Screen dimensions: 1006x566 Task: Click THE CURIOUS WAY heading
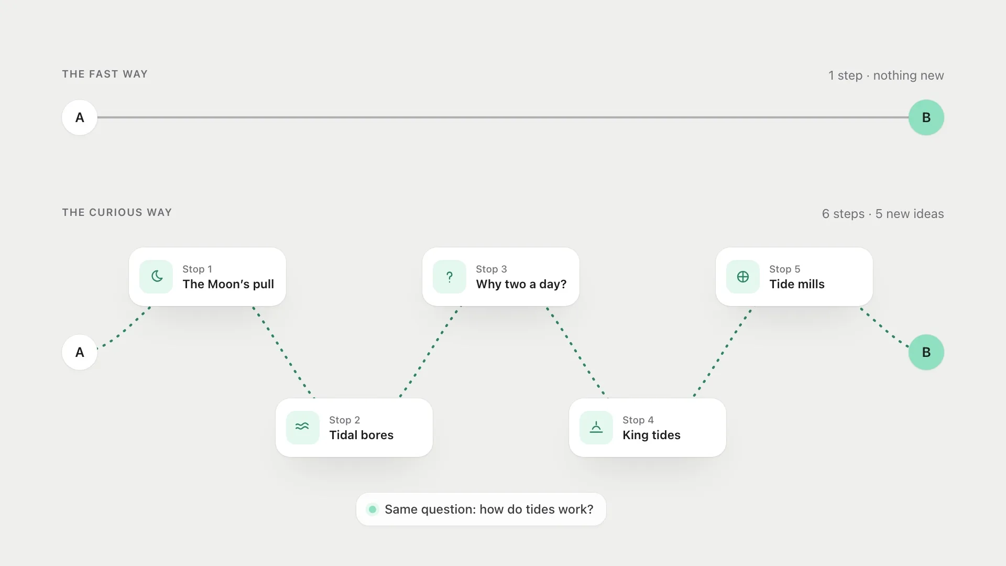pyautogui.click(x=117, y=212)
